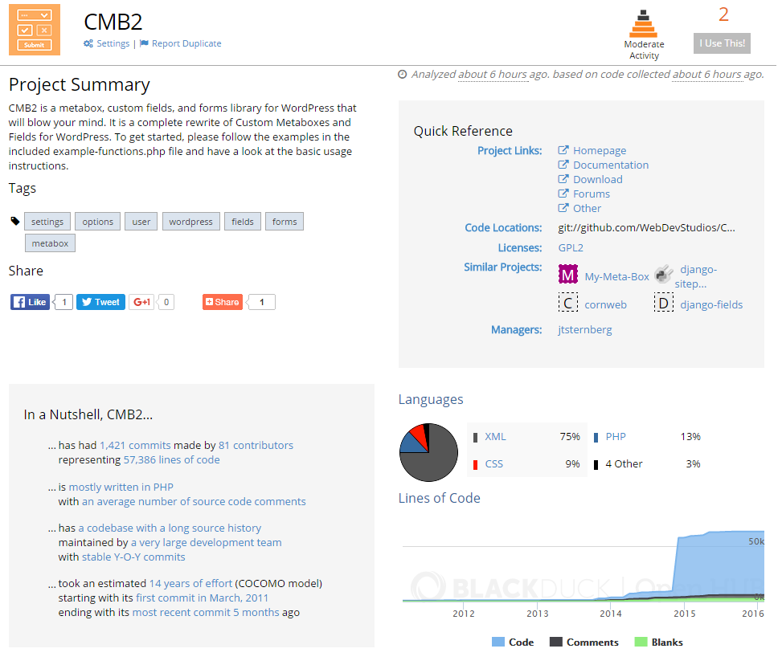Screen dimensions: 778x665
Task: Open the PHP language link
Action: [616, 436]
